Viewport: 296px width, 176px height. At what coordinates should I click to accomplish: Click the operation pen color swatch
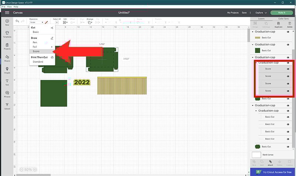(47, 23)
